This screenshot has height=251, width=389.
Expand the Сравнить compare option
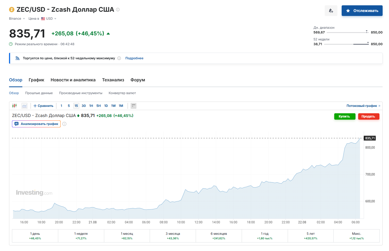(x=43, y=106)
